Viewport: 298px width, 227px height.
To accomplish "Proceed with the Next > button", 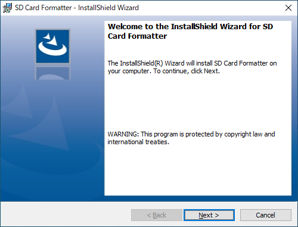I will (x=209, y=215).
